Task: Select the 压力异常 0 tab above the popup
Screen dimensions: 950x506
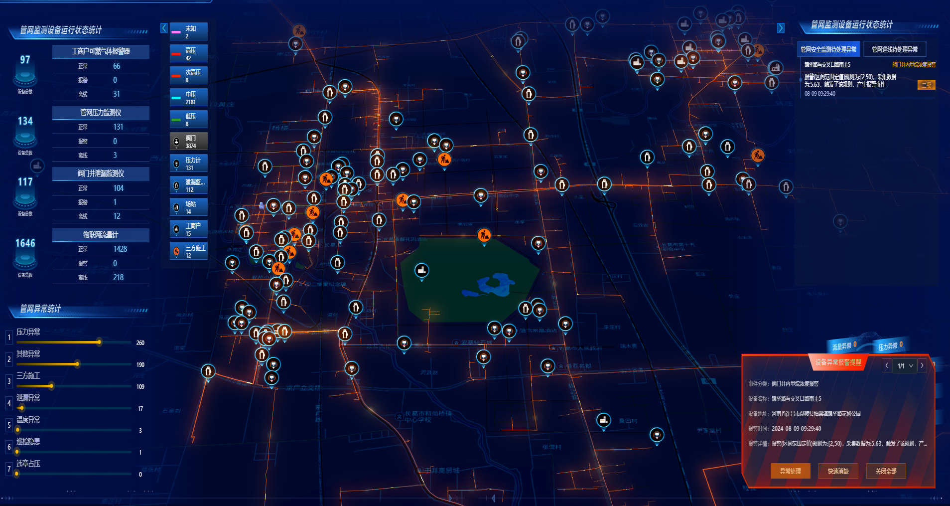Action: (x=890, y=345)
